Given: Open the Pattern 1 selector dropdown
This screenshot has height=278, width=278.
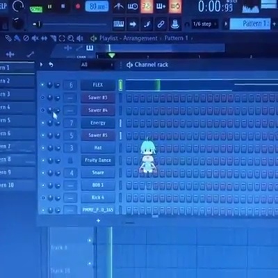Looking at the screenshot, I should pos(250,24).
